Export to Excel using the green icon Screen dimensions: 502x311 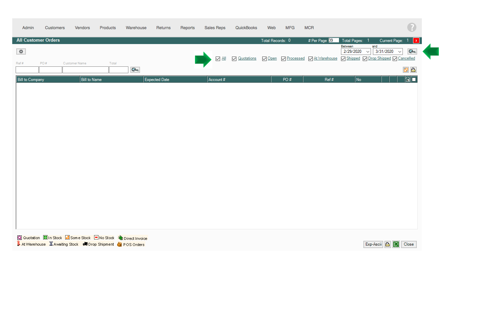(x=396, y=244)
